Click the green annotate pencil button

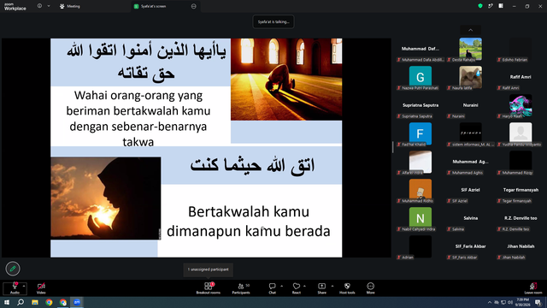point(13,269)
